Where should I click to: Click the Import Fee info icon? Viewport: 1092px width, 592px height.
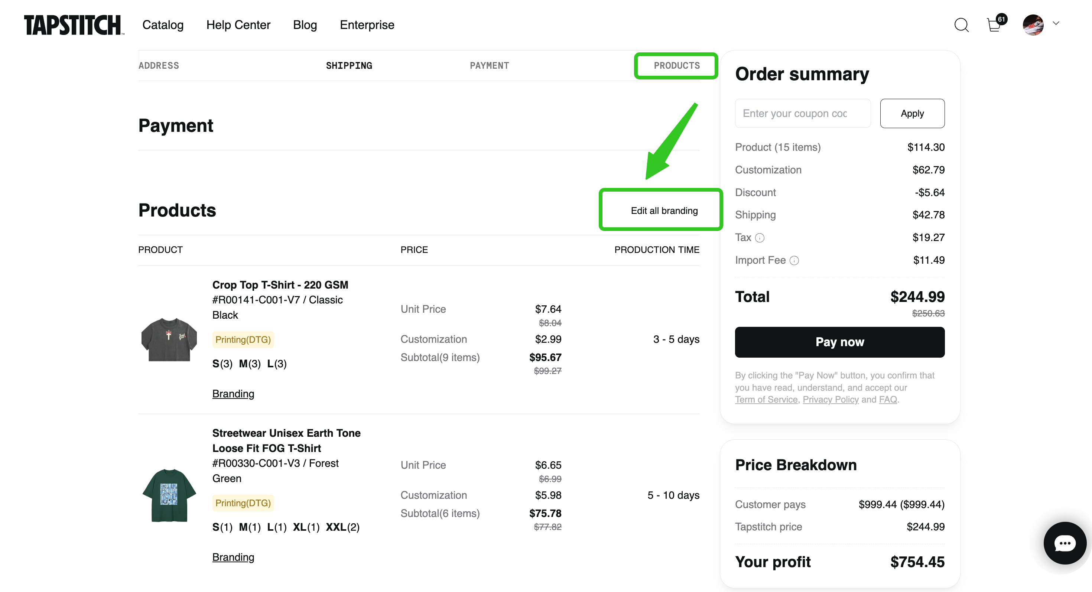[794, 261]
